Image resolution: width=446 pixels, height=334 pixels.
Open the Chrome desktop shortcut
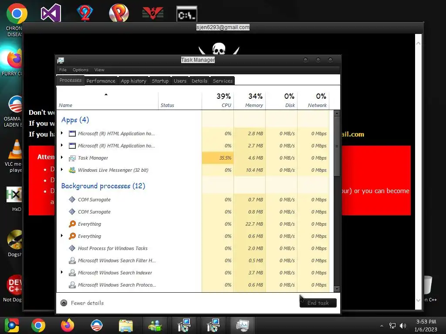click(x=17, y=13)
